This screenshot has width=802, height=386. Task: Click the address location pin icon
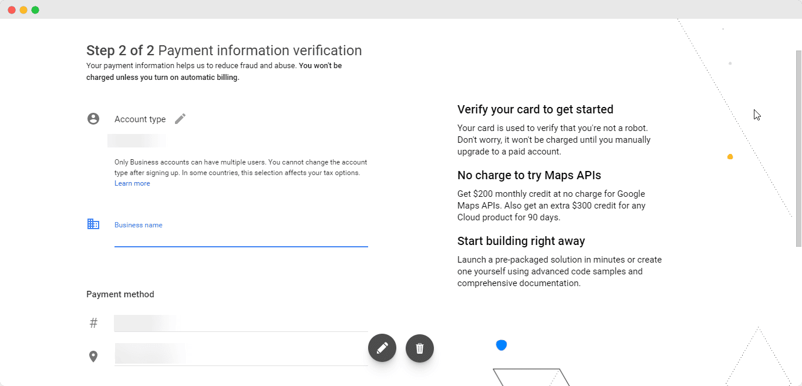93,356
